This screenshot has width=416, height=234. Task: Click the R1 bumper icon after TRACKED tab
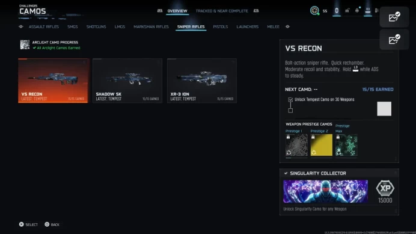[256, 11]
